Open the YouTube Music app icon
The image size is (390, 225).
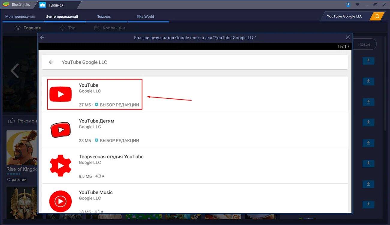pos(61,201)
